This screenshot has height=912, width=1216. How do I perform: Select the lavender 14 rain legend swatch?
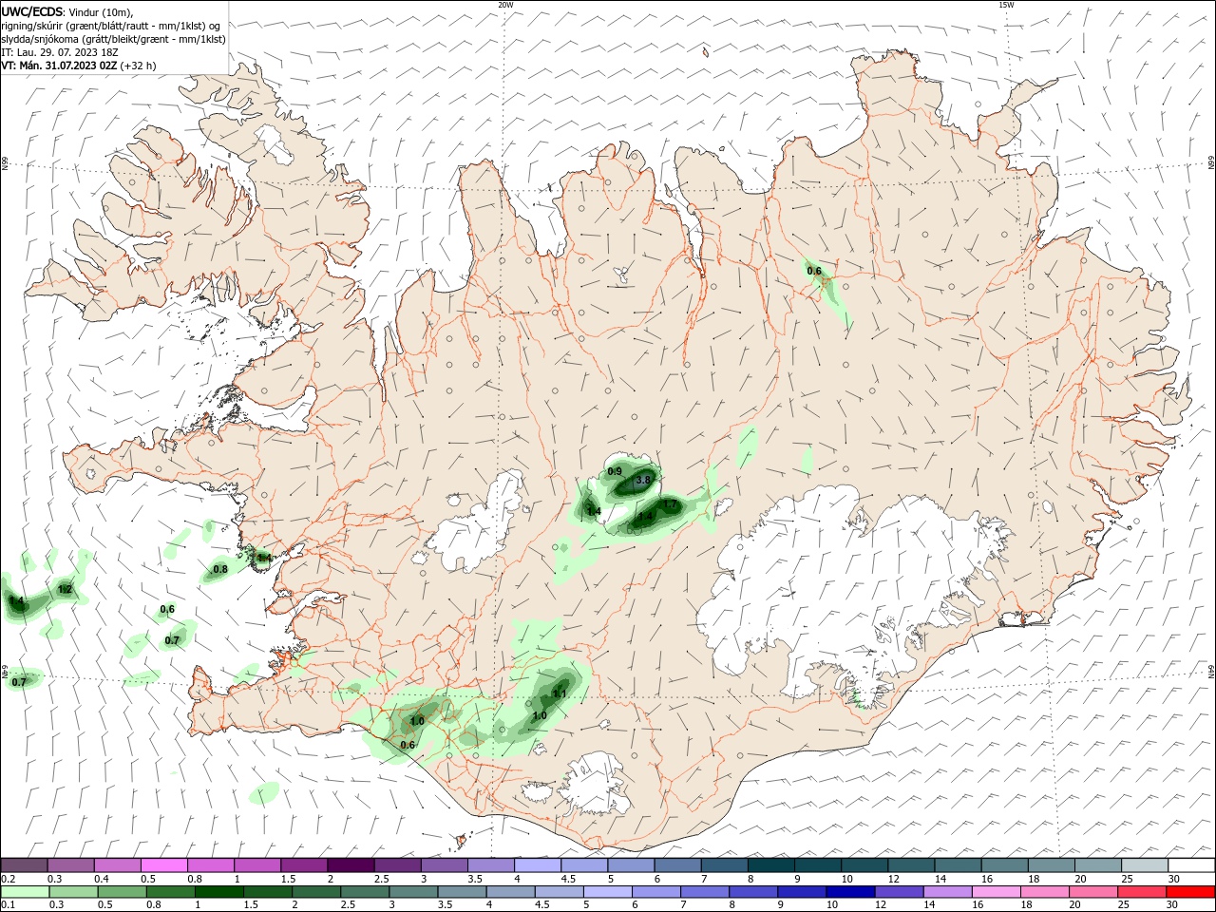(x=948, y=892)
